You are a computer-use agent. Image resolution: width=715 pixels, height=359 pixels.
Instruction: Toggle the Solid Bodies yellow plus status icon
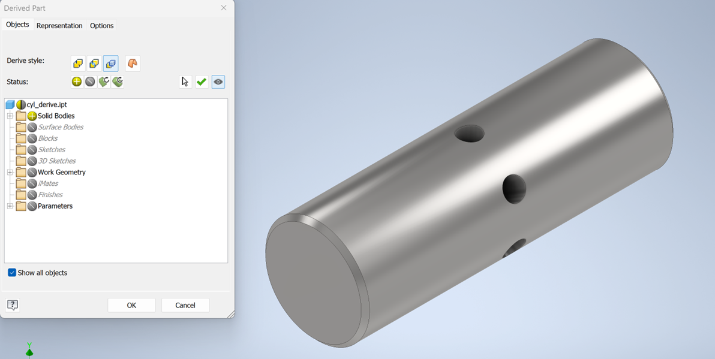[x=32, y=116]
